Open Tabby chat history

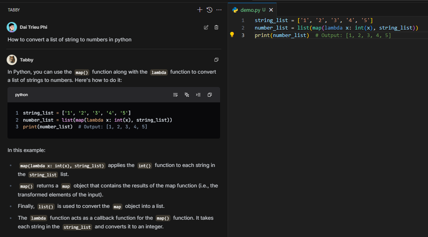pos(209,10)
